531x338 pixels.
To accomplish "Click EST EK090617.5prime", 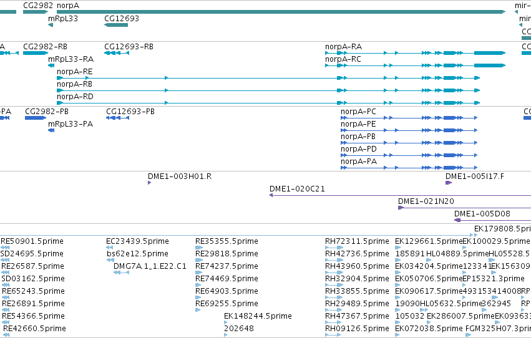I will coord(429,291).
